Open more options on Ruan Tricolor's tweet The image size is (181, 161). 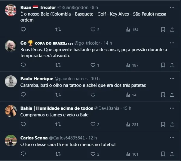click(x=172, y=7)
